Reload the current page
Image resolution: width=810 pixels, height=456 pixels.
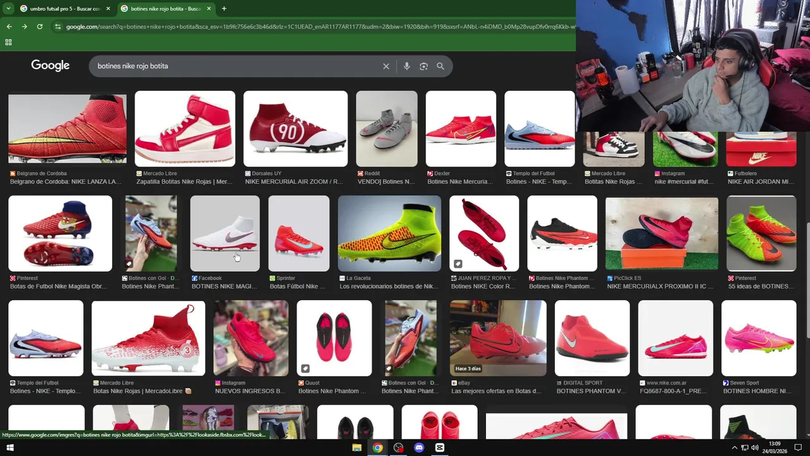coord(39,27)
